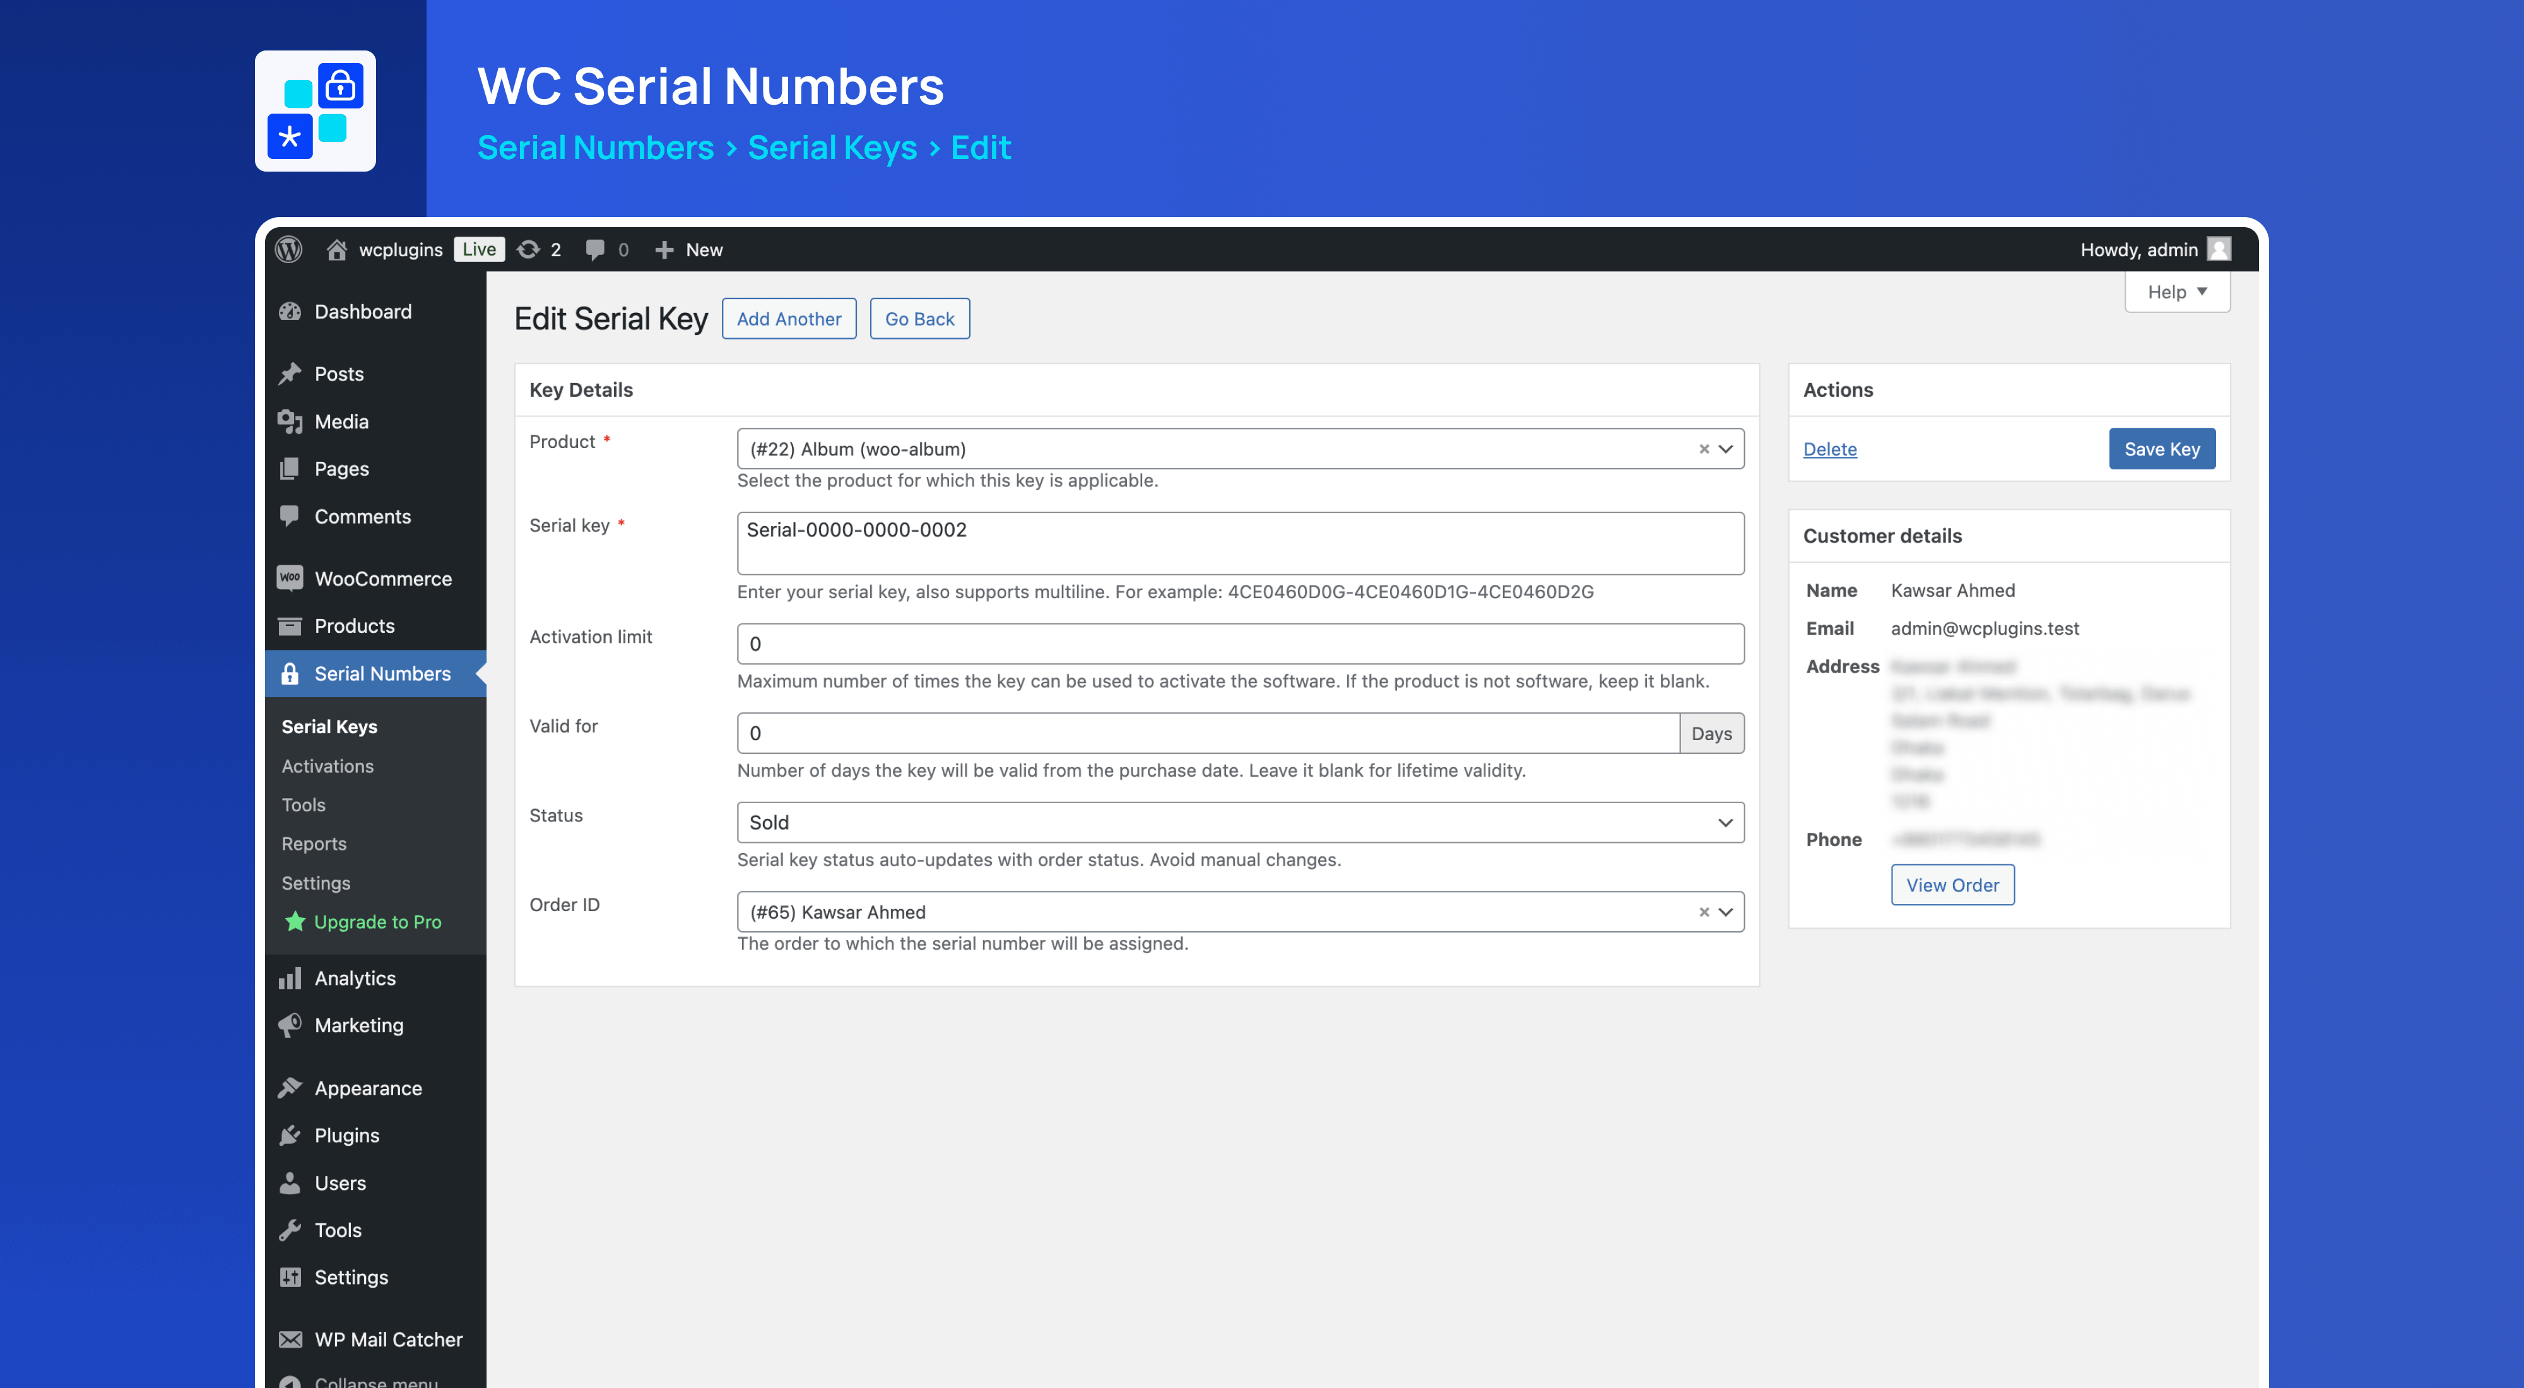This screenshot has width=2524, height=1388.
Task: Click the Pages icon in sidebar
Action: (290, 468)
